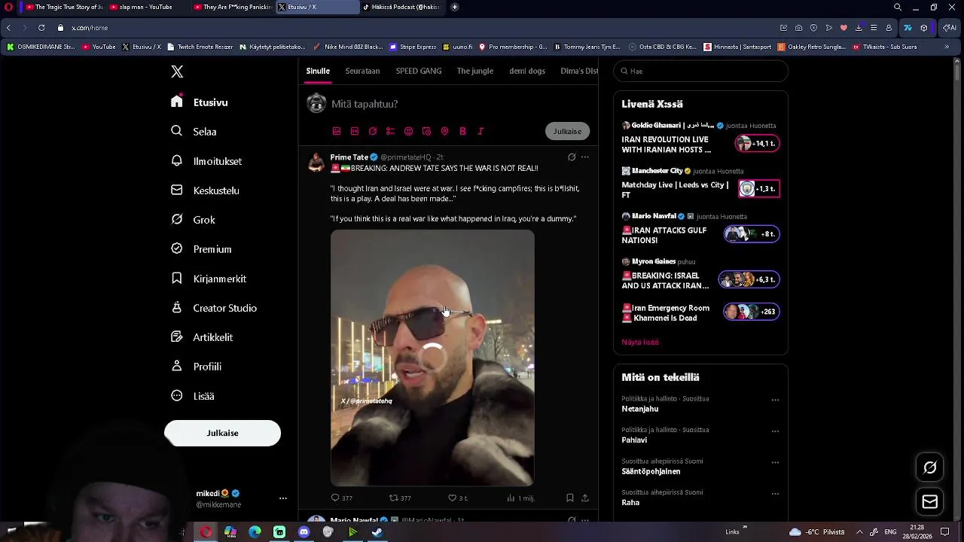Open Steam from the Windows taskbar
964x542 pixels.
point(377,532)
